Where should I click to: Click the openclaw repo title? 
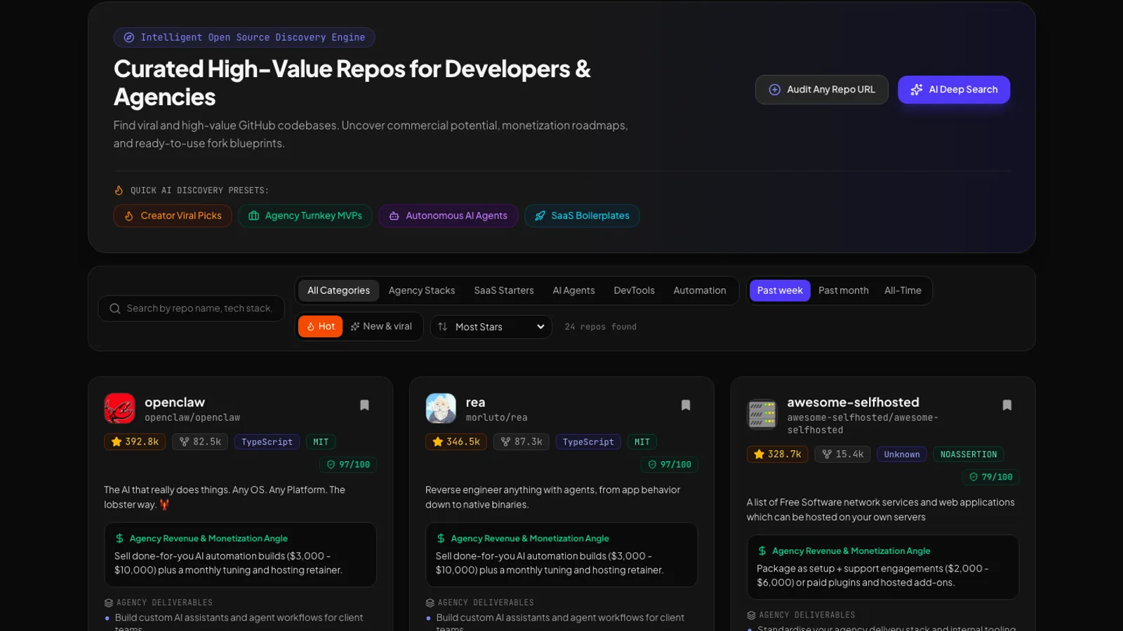coord(175,402)
